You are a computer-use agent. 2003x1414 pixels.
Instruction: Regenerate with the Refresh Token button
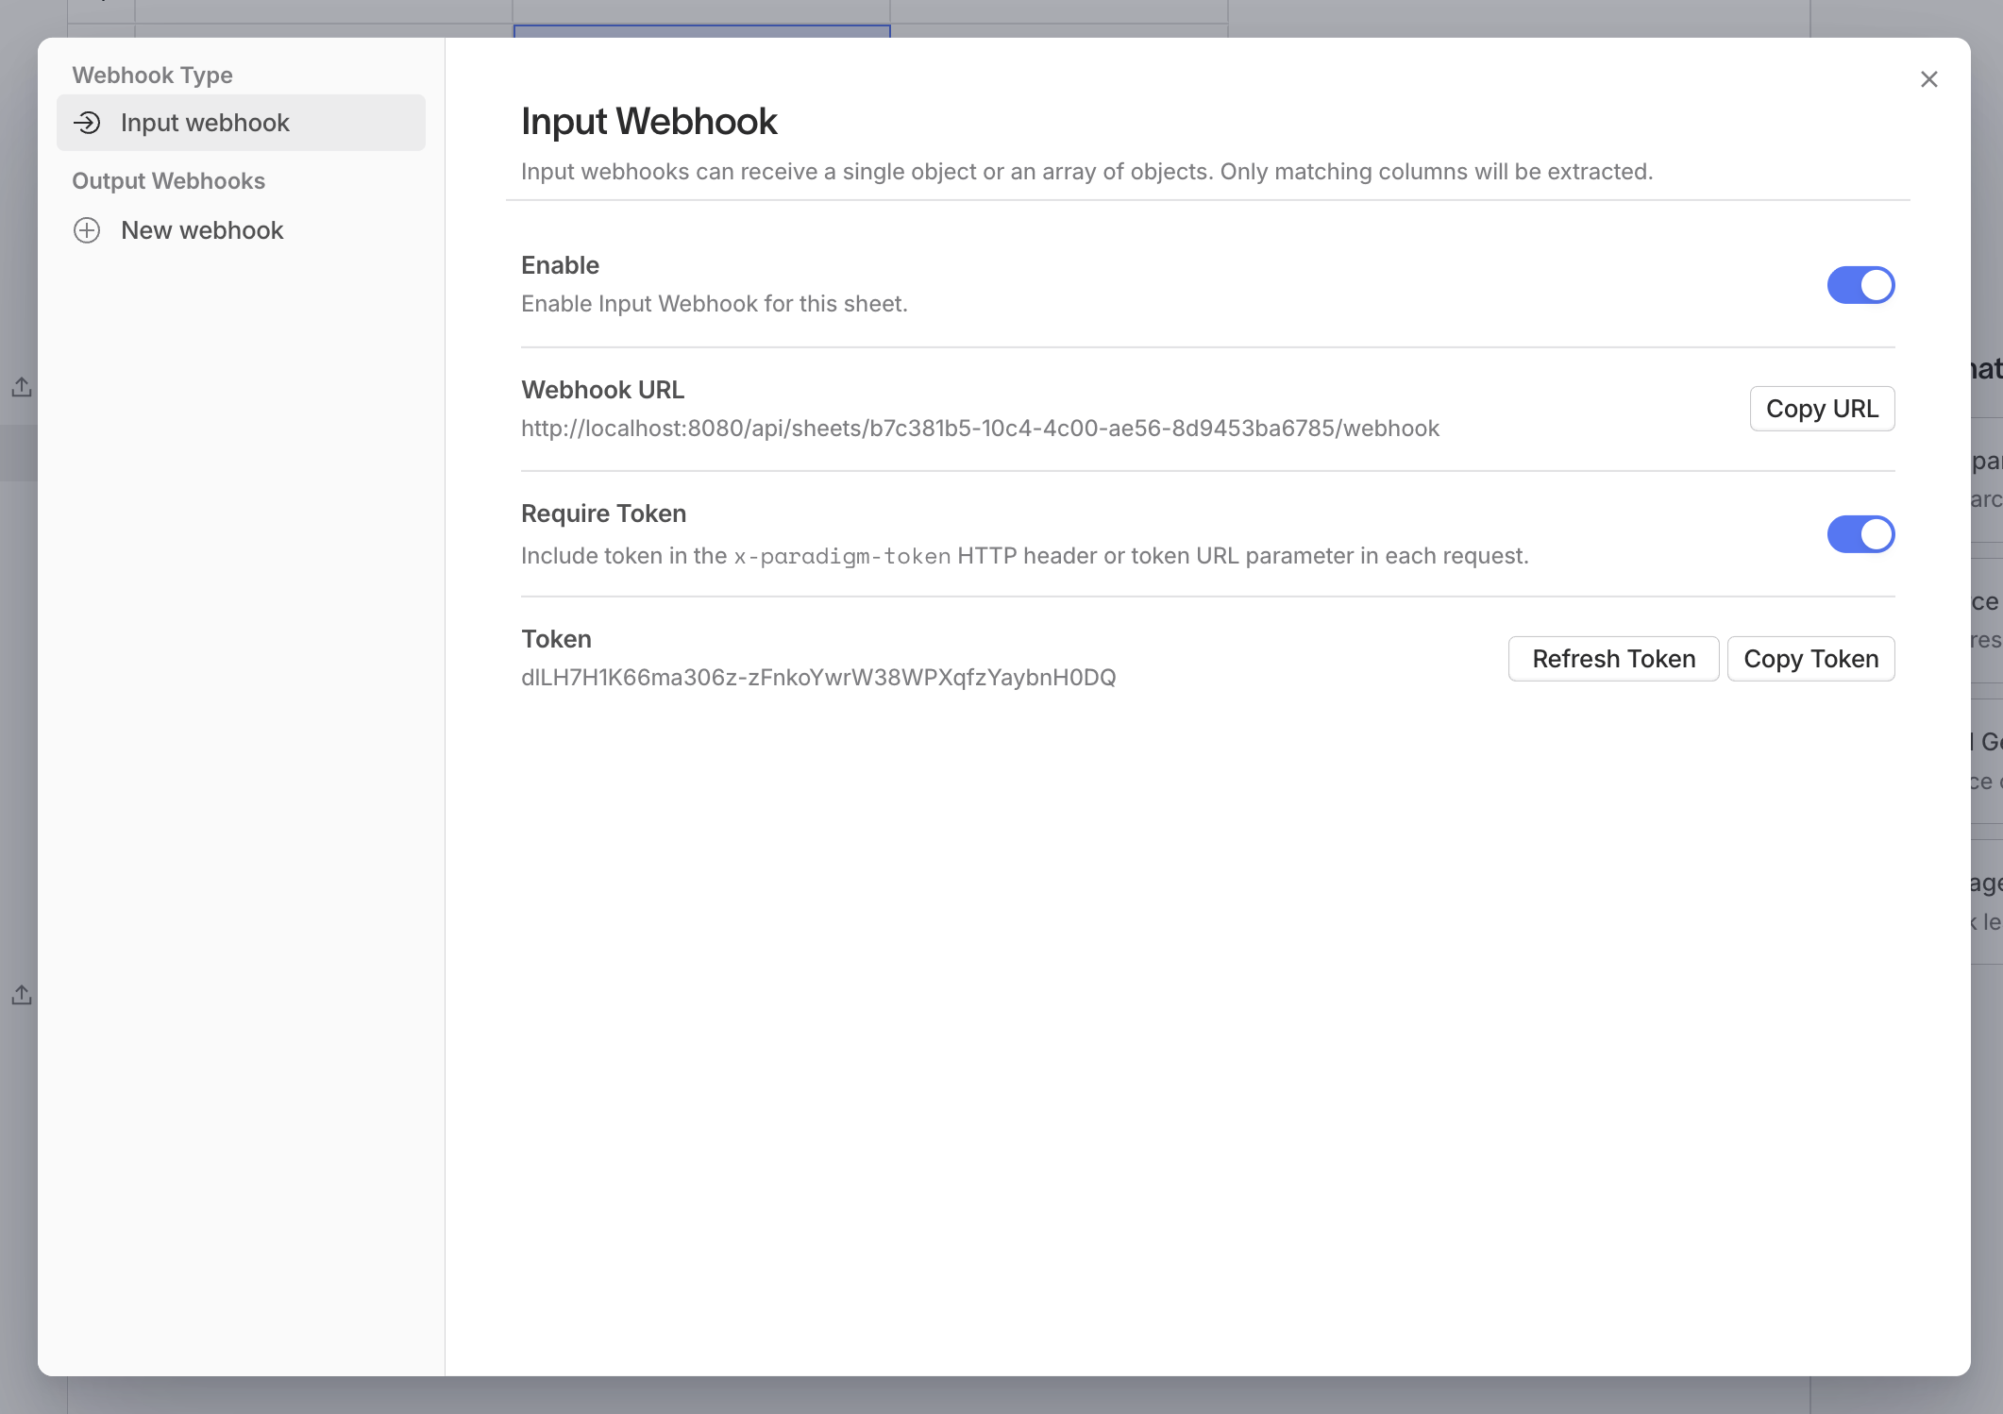(1613, 659)
